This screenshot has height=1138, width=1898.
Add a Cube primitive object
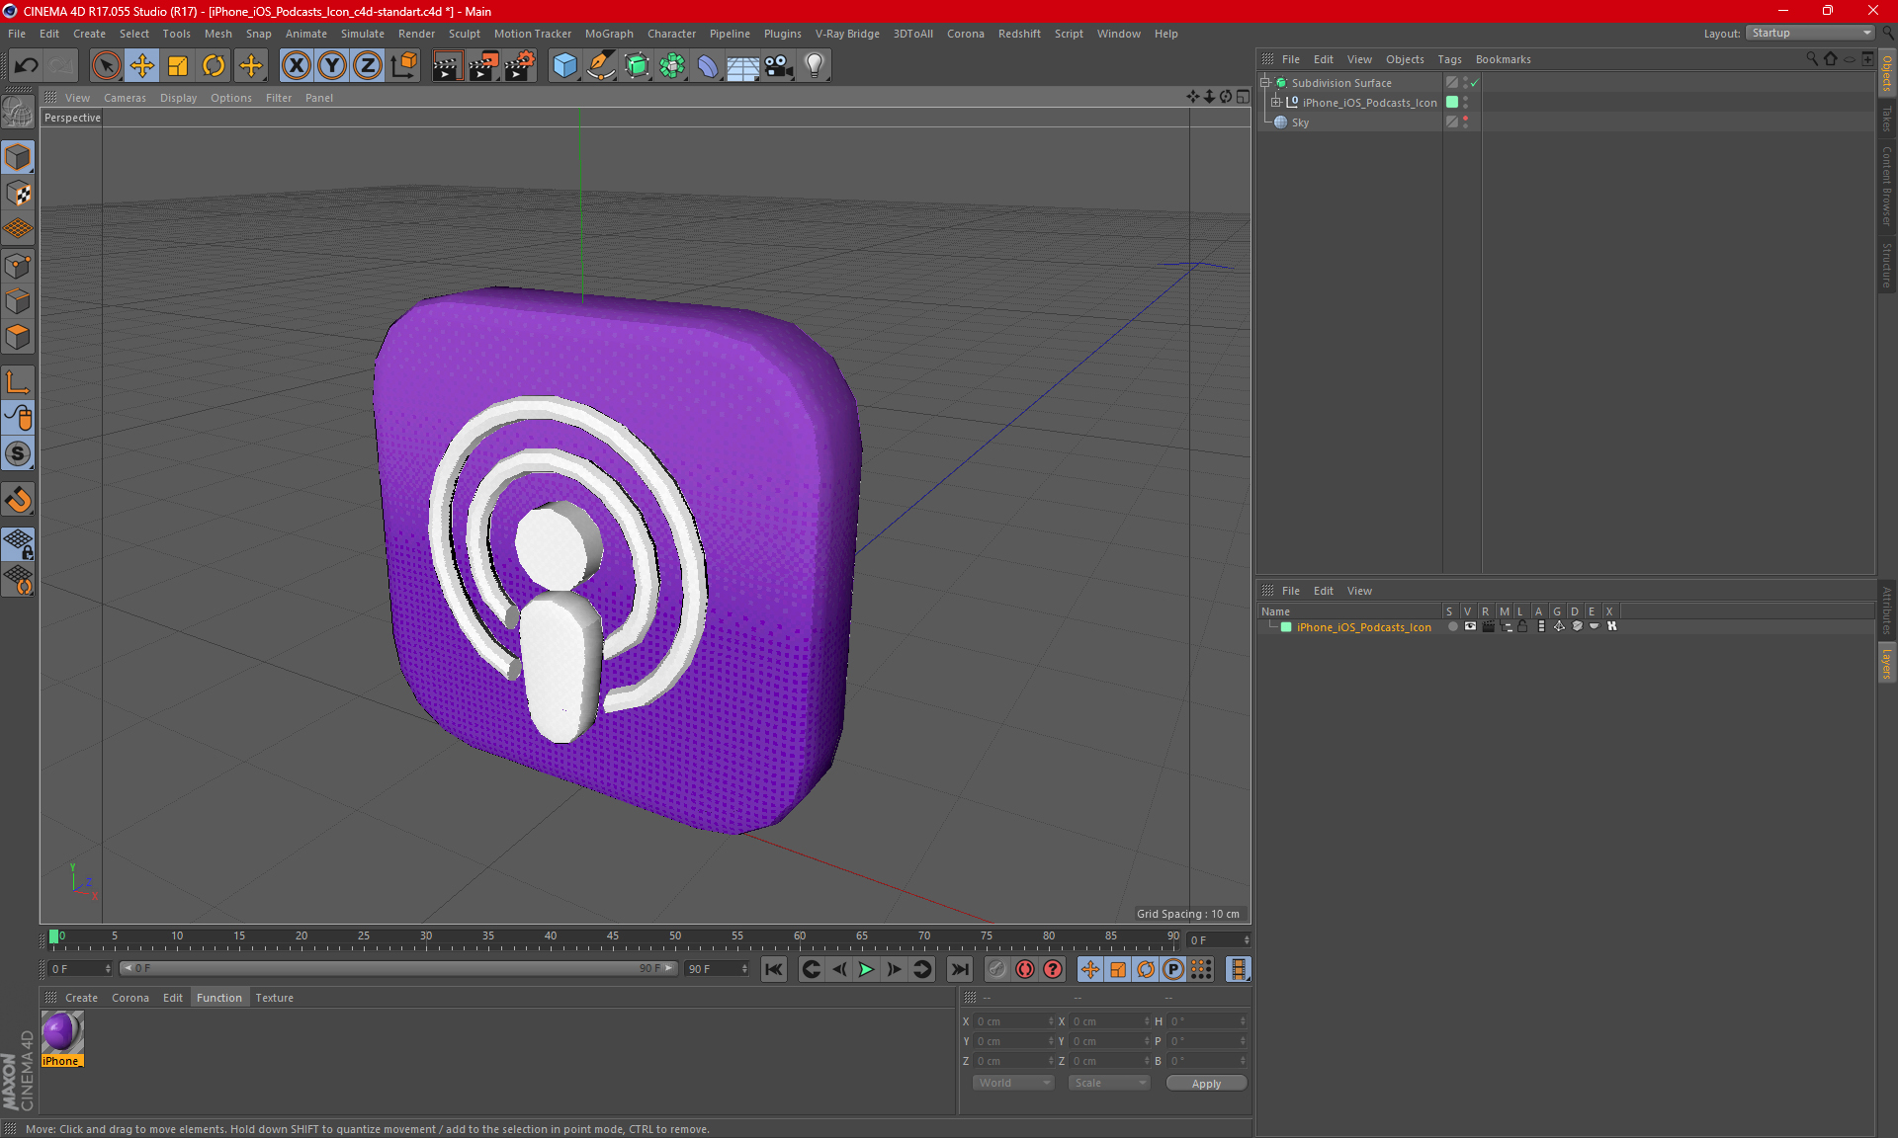coord(564,66)
